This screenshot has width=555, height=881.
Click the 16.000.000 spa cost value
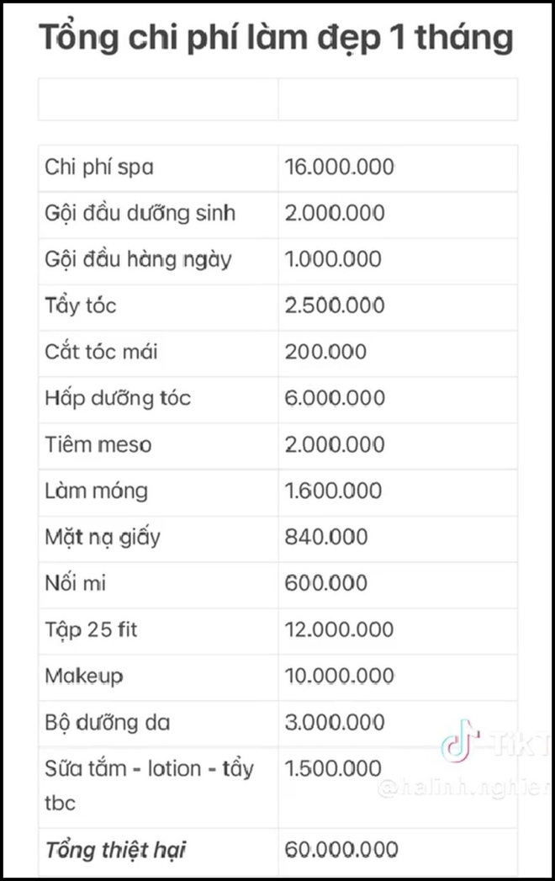(x=339, y=167)
